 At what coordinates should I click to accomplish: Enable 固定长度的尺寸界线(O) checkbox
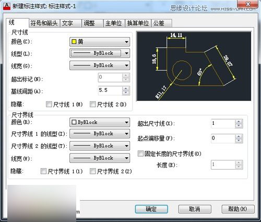(140, 154)
